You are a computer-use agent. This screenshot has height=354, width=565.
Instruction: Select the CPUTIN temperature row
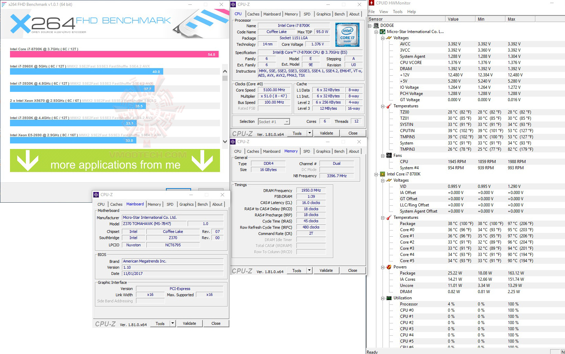click(x=466, y=131)
